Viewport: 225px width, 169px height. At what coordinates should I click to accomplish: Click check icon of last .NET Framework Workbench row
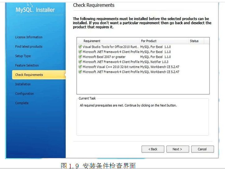(80, 72)
